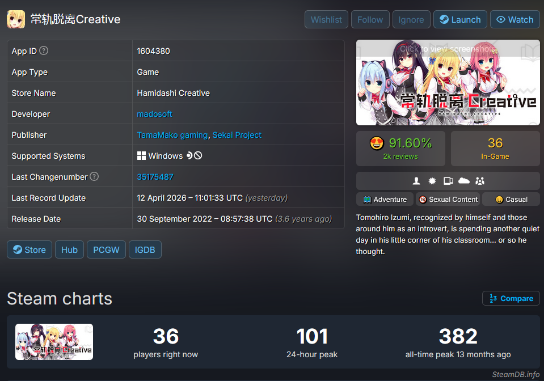Open the Sexual Content tag

point(448,200)
